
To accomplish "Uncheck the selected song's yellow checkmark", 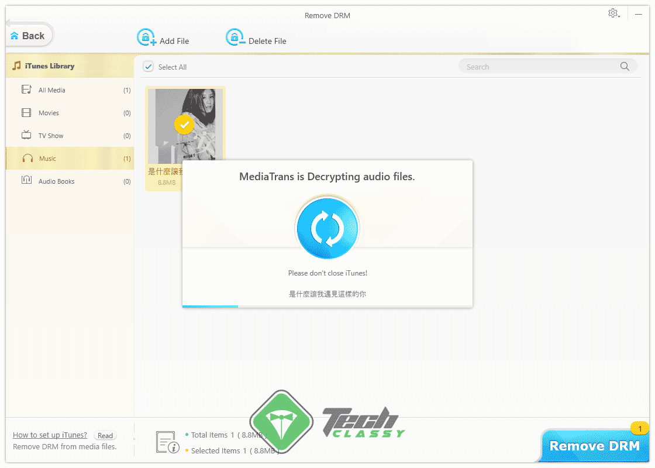I will point(184,125).
